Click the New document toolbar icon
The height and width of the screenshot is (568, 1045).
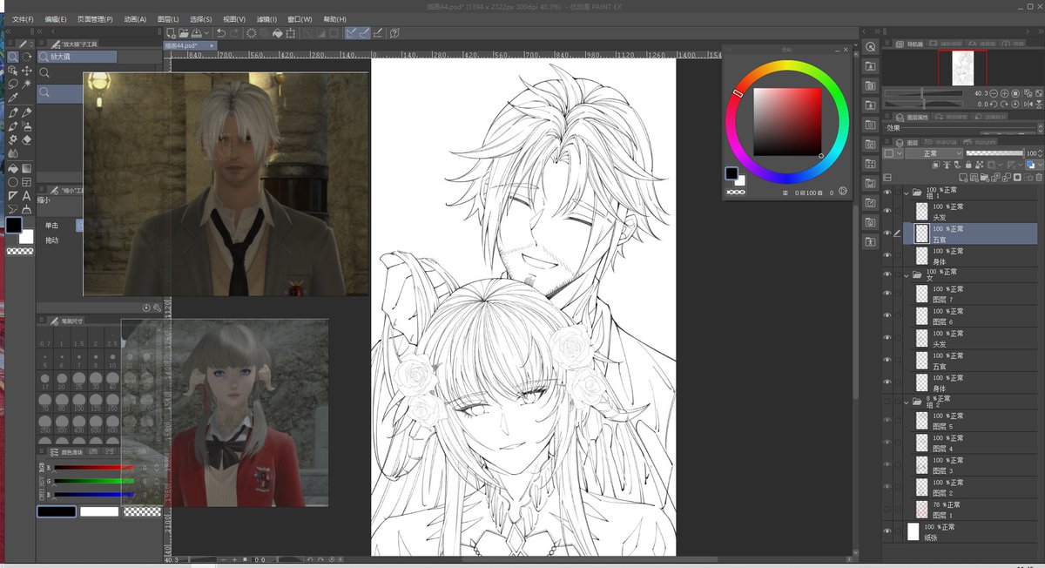point(172,33)
